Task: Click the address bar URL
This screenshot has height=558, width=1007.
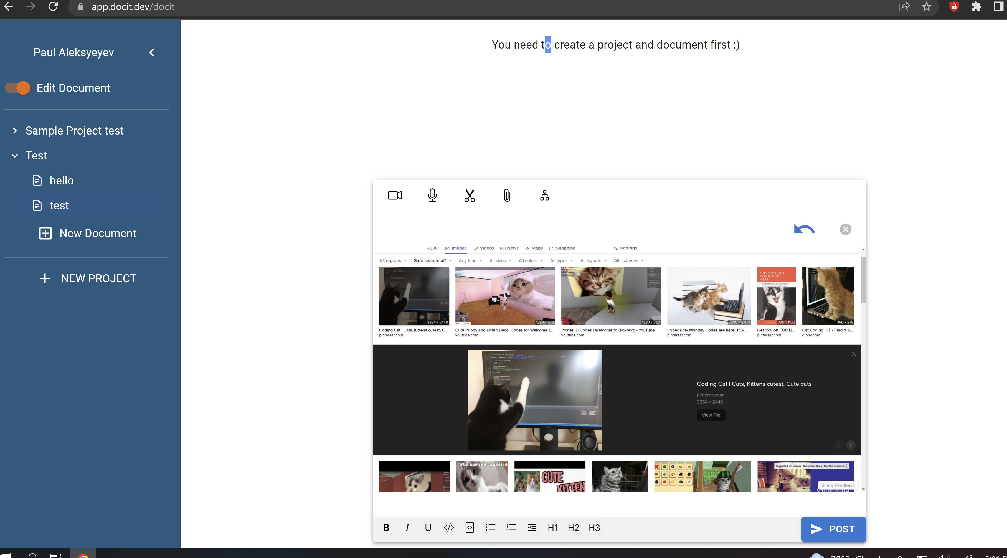Action: pyautogui.click(x=133, y=7)
